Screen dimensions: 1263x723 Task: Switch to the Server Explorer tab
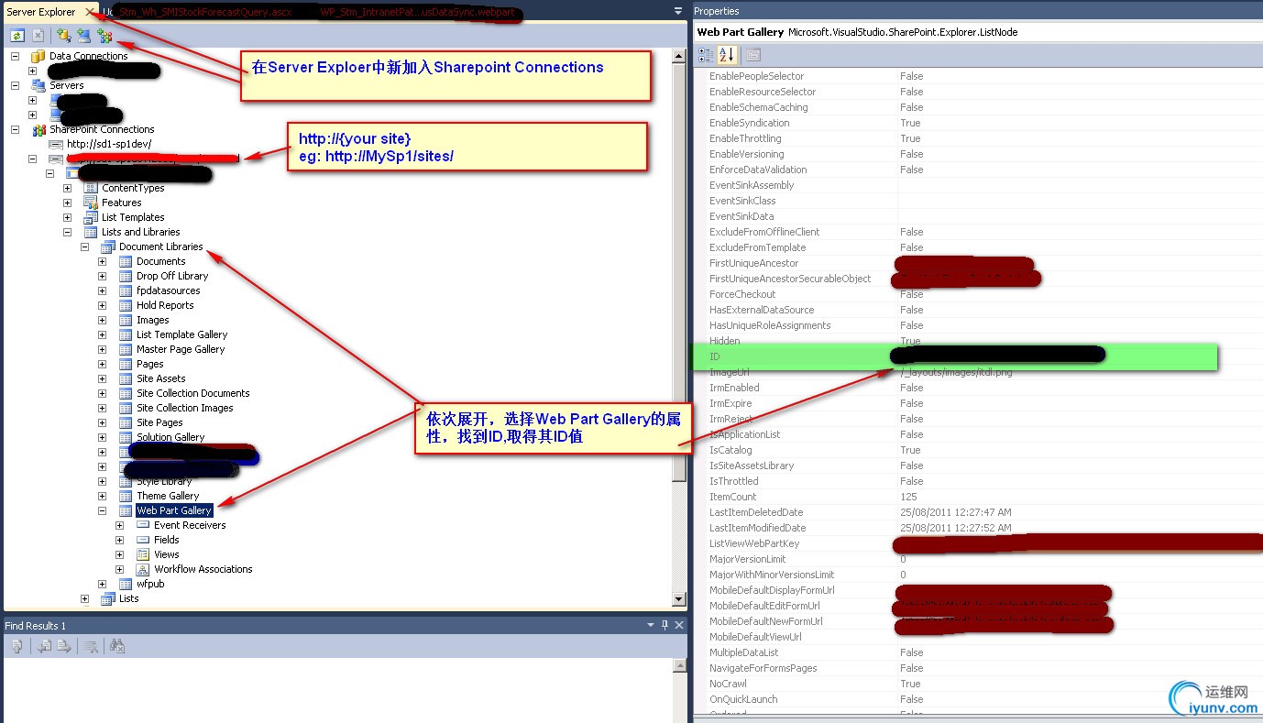pyautogui.click(x=41, y=12)
